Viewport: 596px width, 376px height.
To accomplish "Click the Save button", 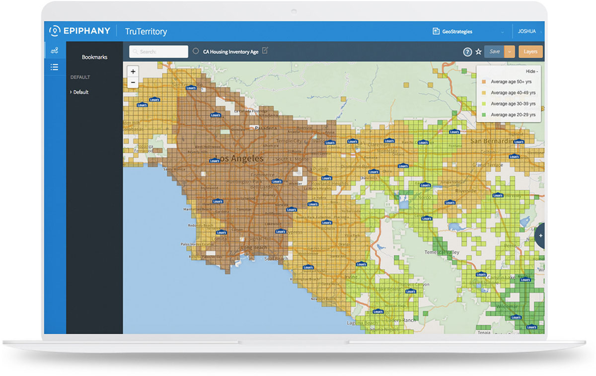I will pos(494,52).
